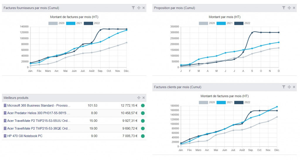Click move icon on Factures clients widget
Image resolution: width=300 pixels, height=160 pixels.
(x=289, y=87)
